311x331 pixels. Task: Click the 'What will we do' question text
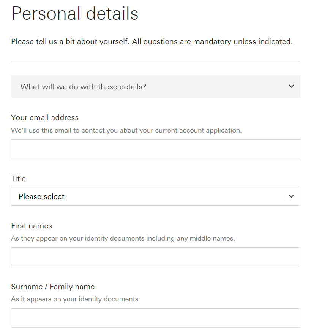[83, 87]
